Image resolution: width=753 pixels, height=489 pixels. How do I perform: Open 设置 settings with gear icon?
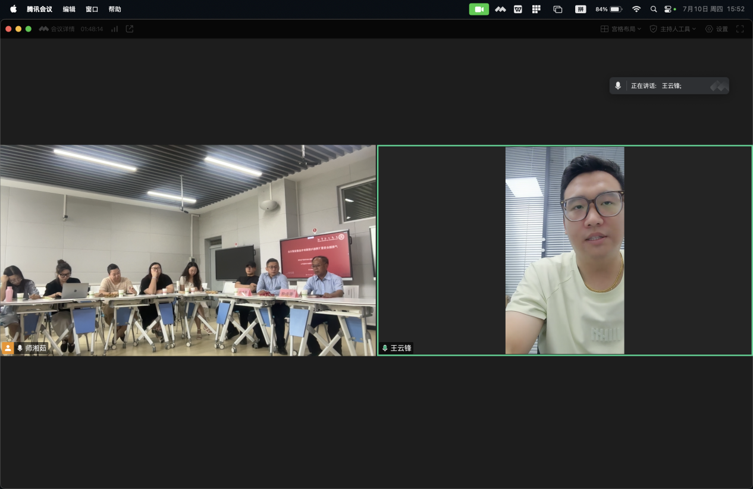[x=717, y=29]
